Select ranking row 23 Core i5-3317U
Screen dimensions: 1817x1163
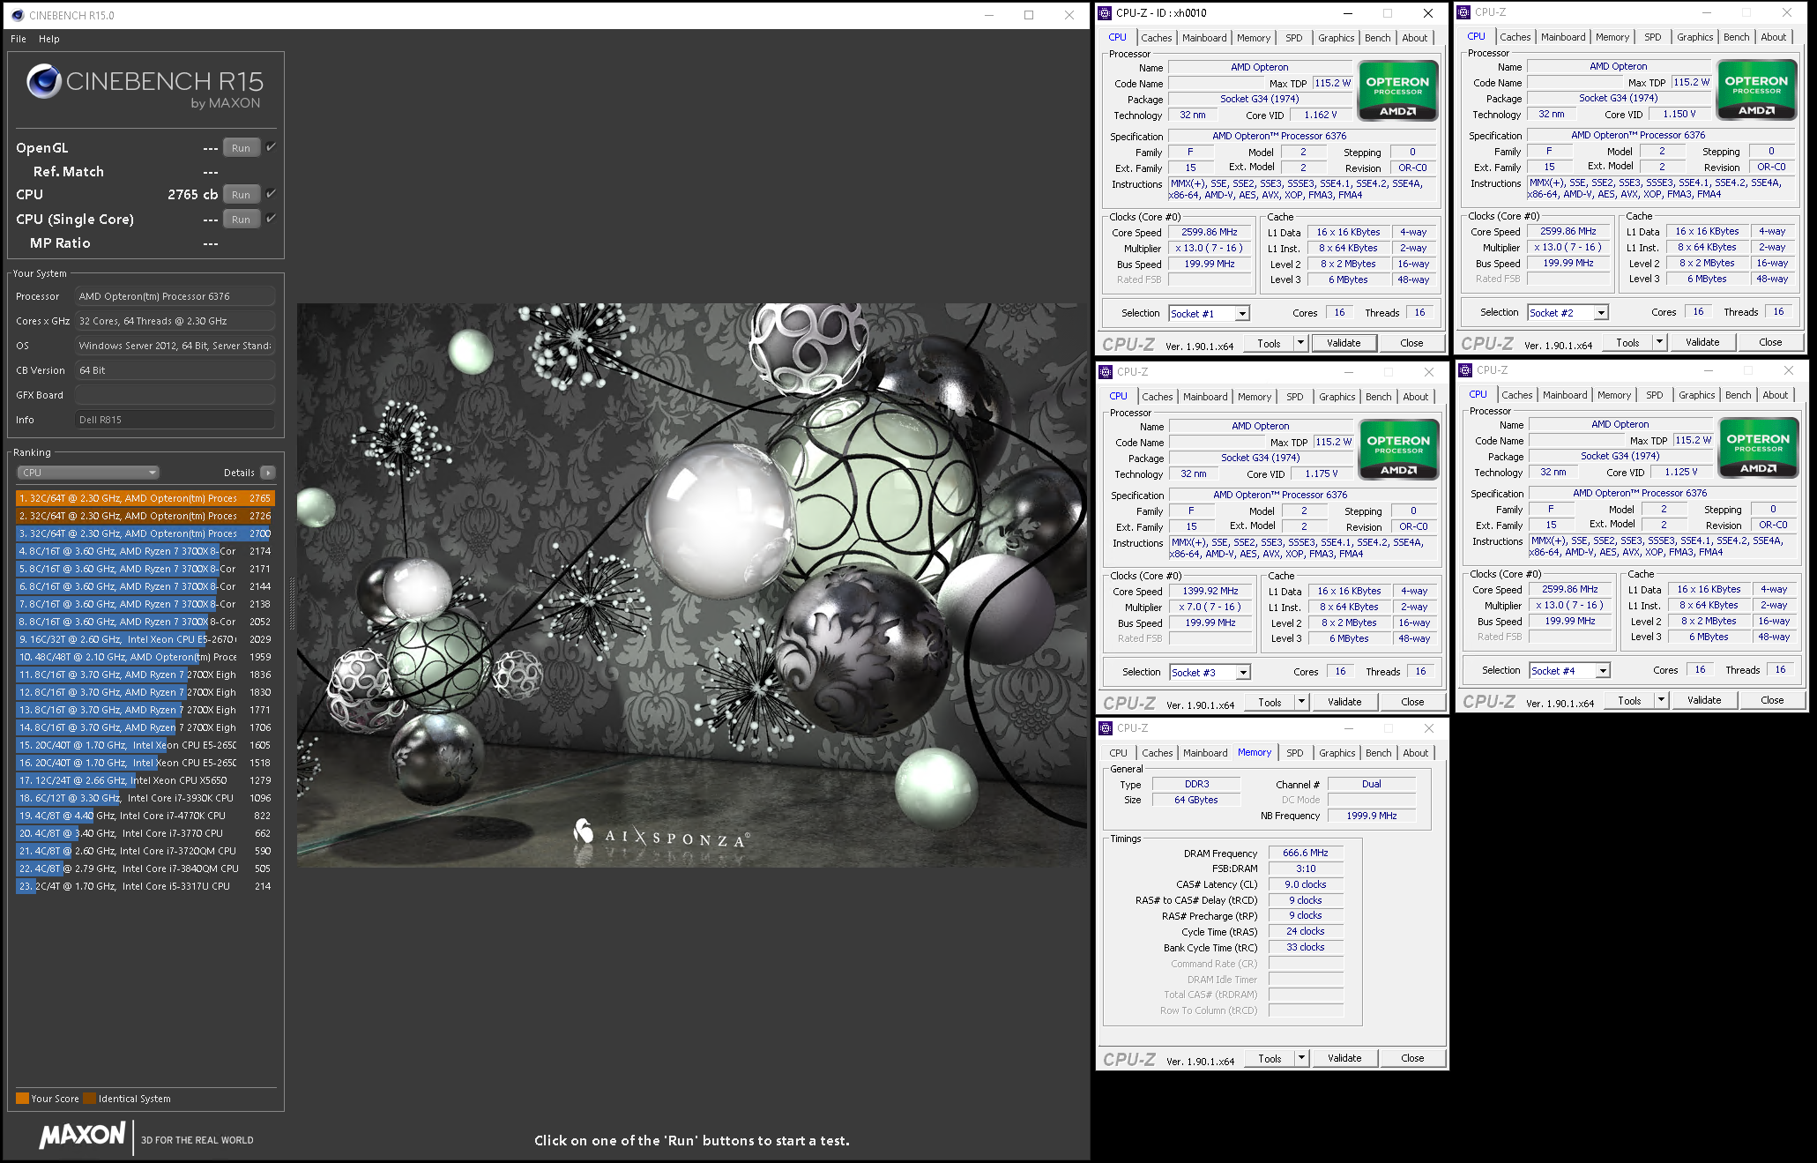(145, 886)
